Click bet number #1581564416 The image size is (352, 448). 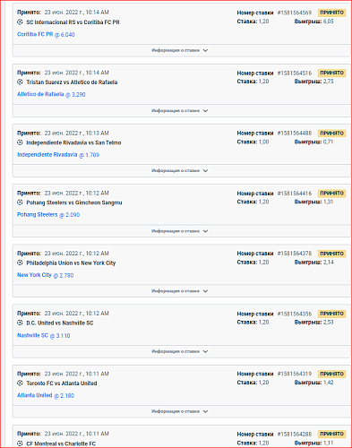pyautogui.click(x=295, y=194)
